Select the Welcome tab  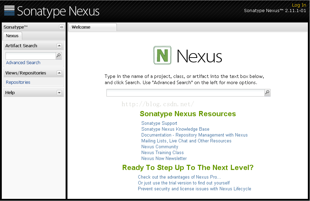93,27
